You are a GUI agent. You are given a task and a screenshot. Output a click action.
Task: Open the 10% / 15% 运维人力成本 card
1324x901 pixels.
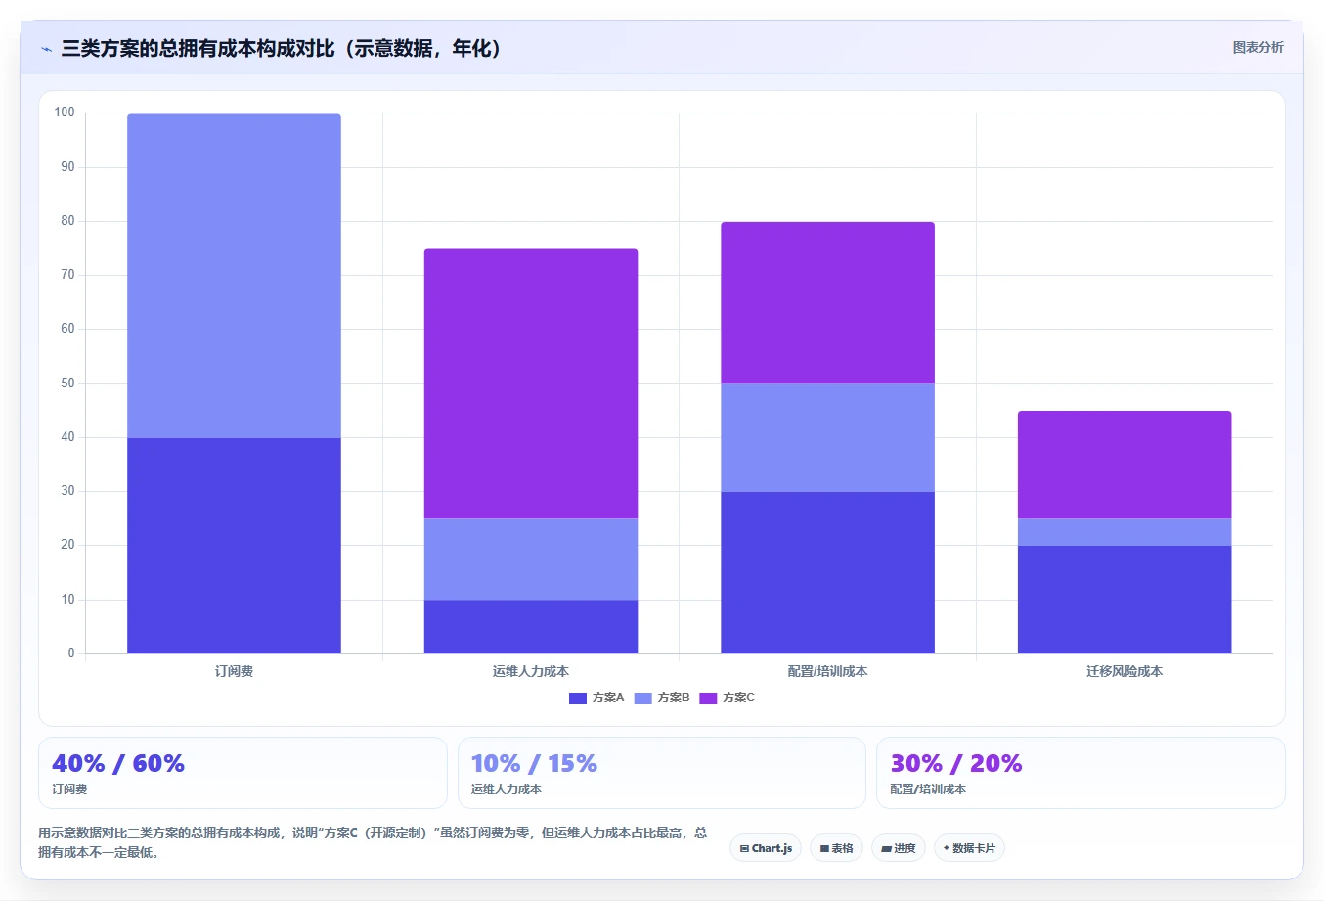coord(662,773)
